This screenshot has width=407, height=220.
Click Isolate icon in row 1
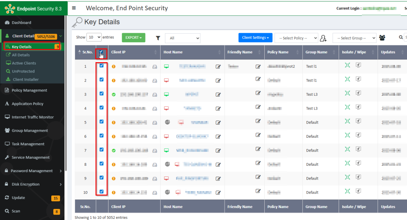point(347,66)
